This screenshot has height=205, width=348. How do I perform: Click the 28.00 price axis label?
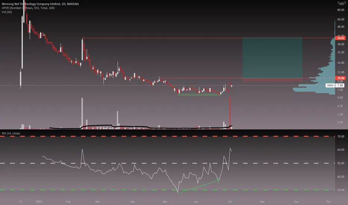[x=341, y=44]
